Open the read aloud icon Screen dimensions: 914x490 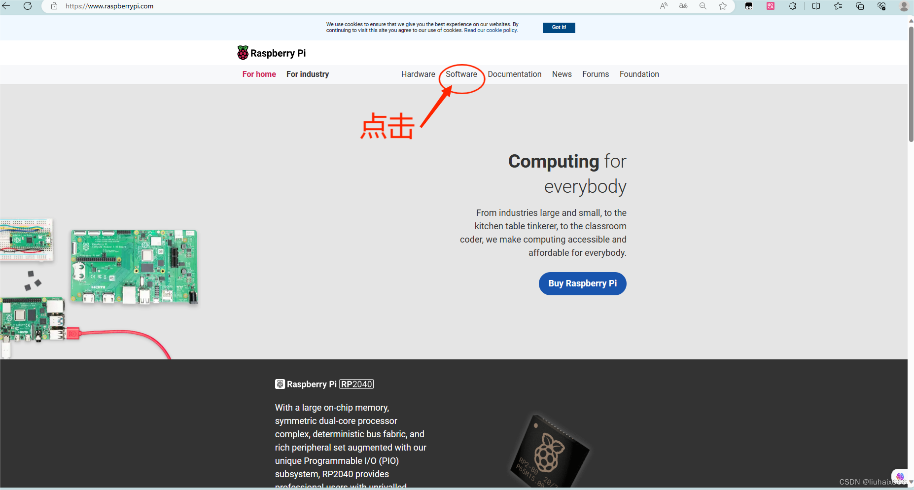664,6
